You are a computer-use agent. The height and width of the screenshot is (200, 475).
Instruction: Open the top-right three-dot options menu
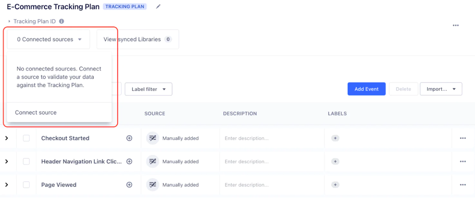tap(455, 25)
